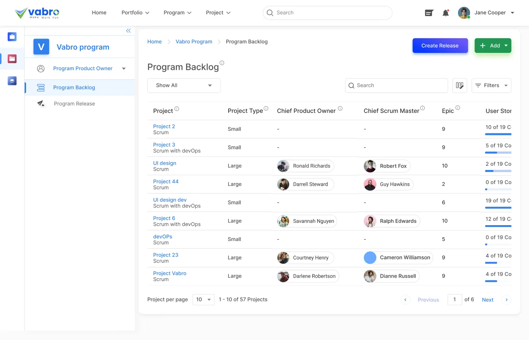The width and height of the screenshot is (529, 340).
Task: Open the messages icon in the top bar
Action: pos(428,12)
